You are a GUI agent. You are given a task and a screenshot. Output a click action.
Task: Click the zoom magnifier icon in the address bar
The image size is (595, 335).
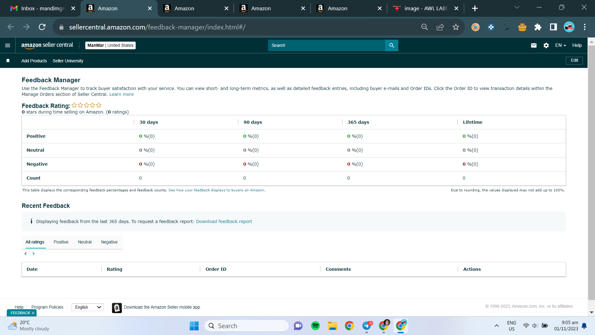tap(425, 27)
